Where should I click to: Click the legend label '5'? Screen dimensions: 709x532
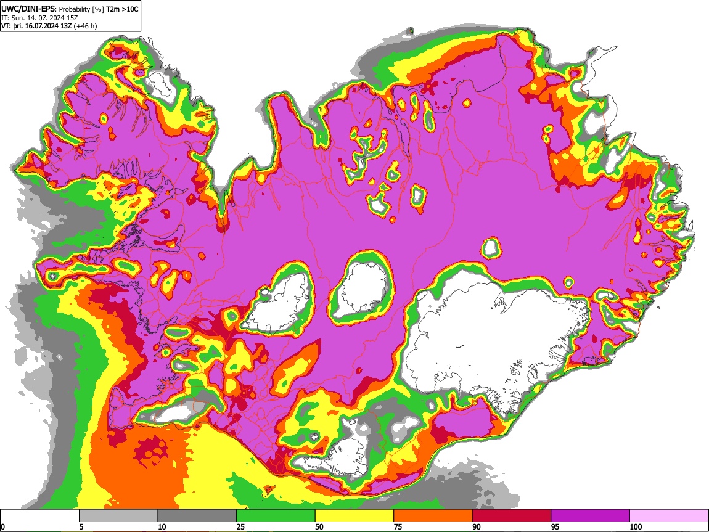[x=81, y=527]
